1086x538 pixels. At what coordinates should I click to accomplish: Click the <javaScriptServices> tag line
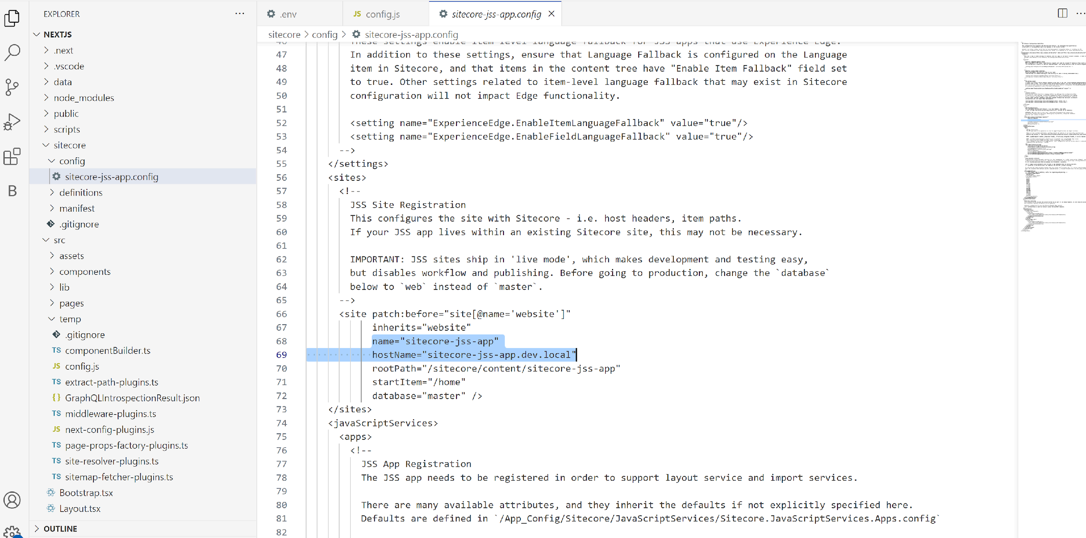383,423
